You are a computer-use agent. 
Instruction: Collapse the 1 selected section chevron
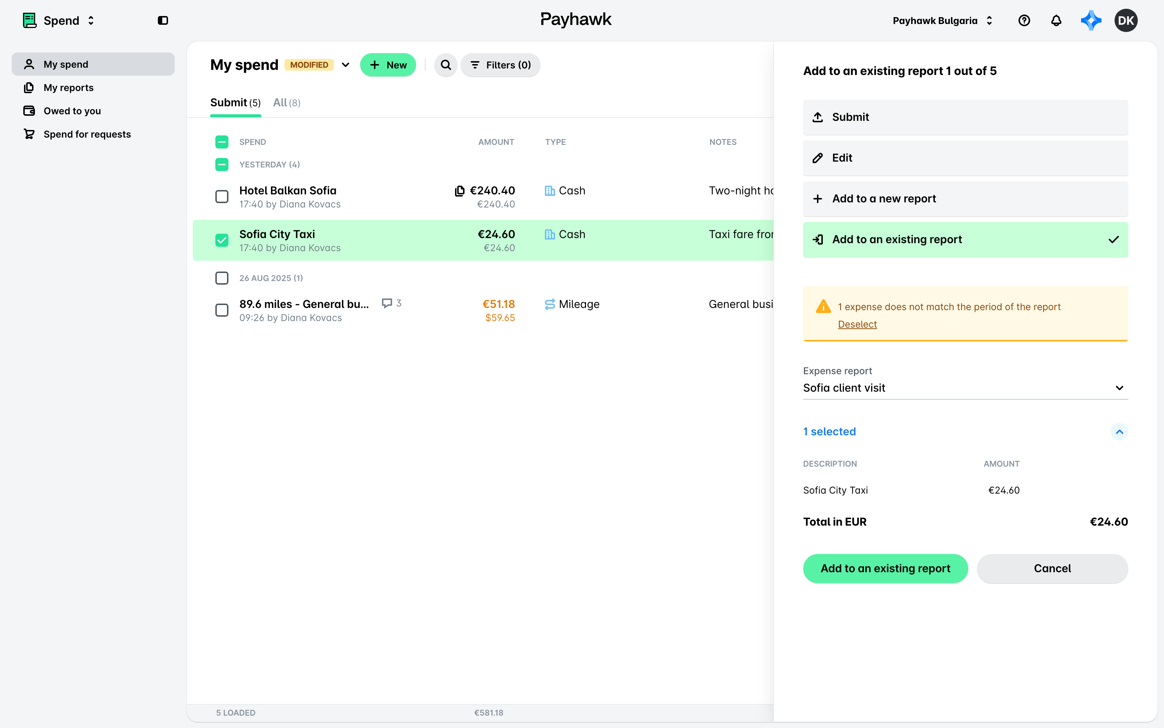click(x=1119, y=431)
